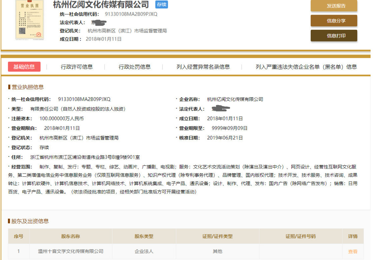
Task: Click the 证照/证件号码 column header
Action: 301,236
